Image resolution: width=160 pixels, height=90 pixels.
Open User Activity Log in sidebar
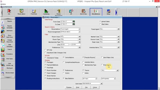(8, 64)
